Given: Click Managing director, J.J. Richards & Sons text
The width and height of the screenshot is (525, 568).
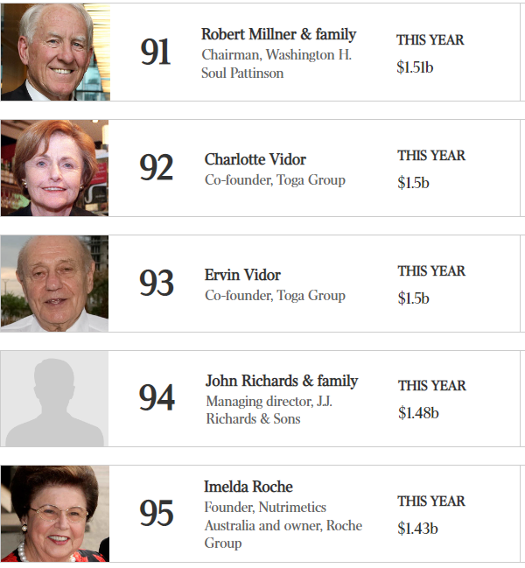Looking at the screenshot, I should click(x=269, y=410).
